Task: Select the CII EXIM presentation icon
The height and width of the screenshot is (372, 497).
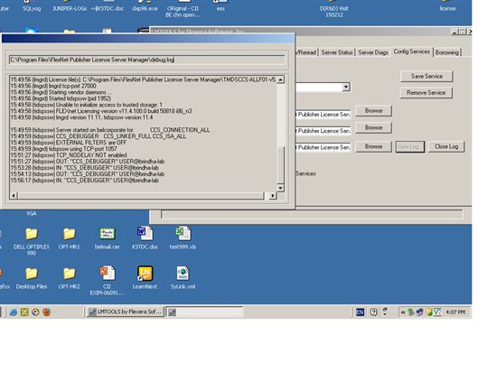Action: pos(108,280)
